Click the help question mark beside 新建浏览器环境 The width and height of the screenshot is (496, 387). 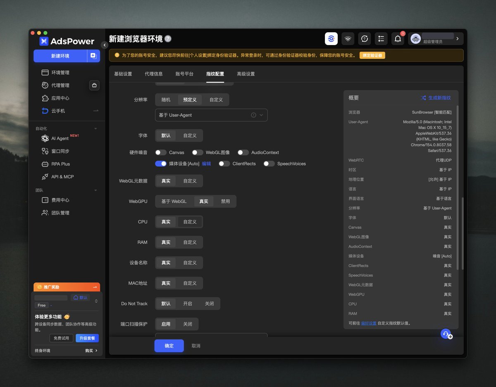pyautogui.click(x=168, y=39)
